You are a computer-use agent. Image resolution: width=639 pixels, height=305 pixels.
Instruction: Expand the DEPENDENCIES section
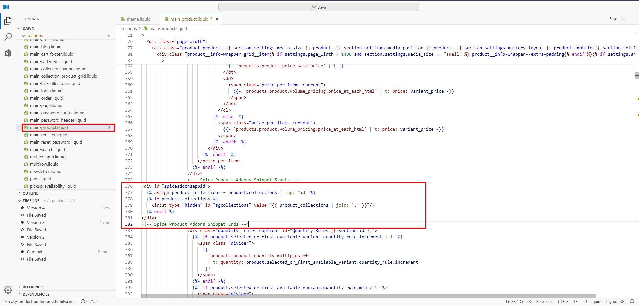pos(36,294)
